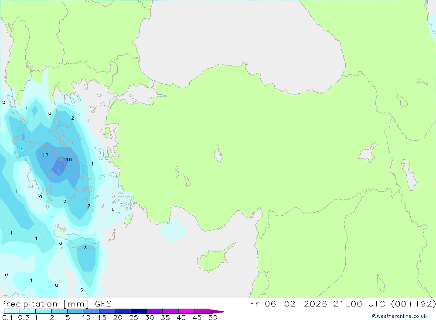Click the '50' legend scale label
Viewport: 436px width, 320px height.
click(213, 317)
